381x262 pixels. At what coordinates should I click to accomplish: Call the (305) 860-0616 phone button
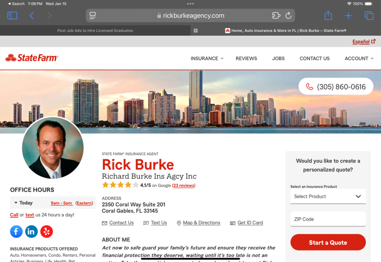click(x=336, y=87)
